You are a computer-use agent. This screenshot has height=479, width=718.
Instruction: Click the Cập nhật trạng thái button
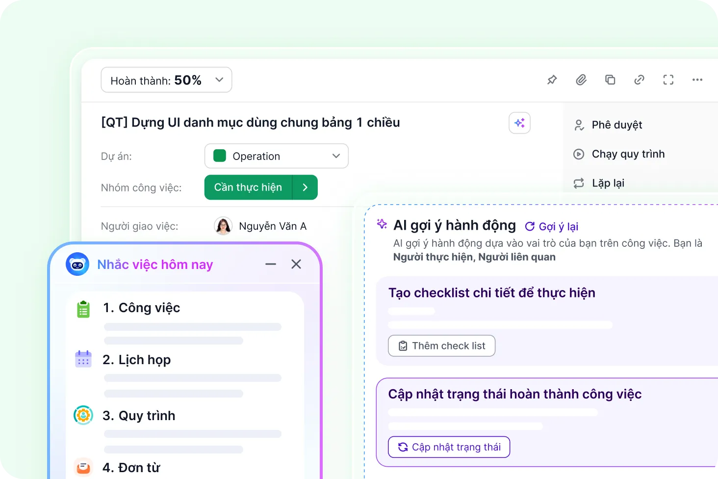(449, 447)
